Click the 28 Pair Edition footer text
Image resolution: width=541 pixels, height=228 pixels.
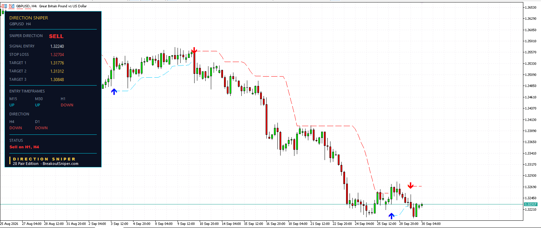[x=26, y=164]
